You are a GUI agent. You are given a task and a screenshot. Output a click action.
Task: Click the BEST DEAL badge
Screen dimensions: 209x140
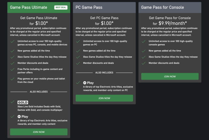coord(61,7)
